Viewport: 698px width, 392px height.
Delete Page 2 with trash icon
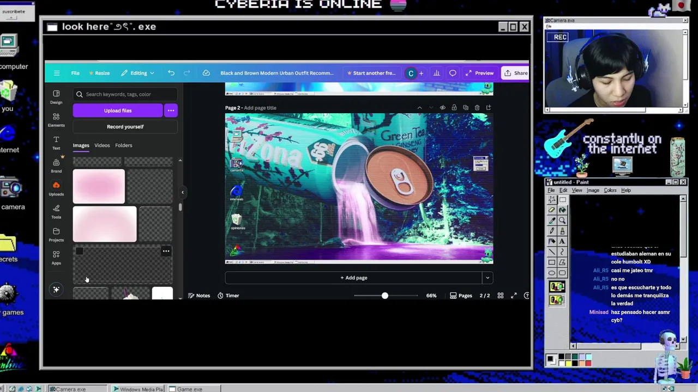pyautogui.click(x=477, y=108)
